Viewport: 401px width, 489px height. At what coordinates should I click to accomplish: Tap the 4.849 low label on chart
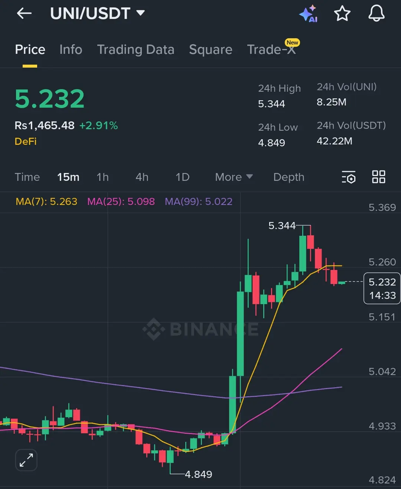pos(198,475)
